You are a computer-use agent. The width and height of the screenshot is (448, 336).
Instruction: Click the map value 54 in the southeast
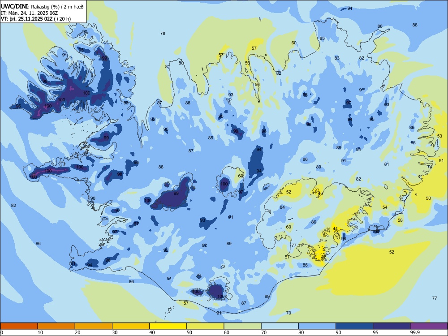coord(385,207)
